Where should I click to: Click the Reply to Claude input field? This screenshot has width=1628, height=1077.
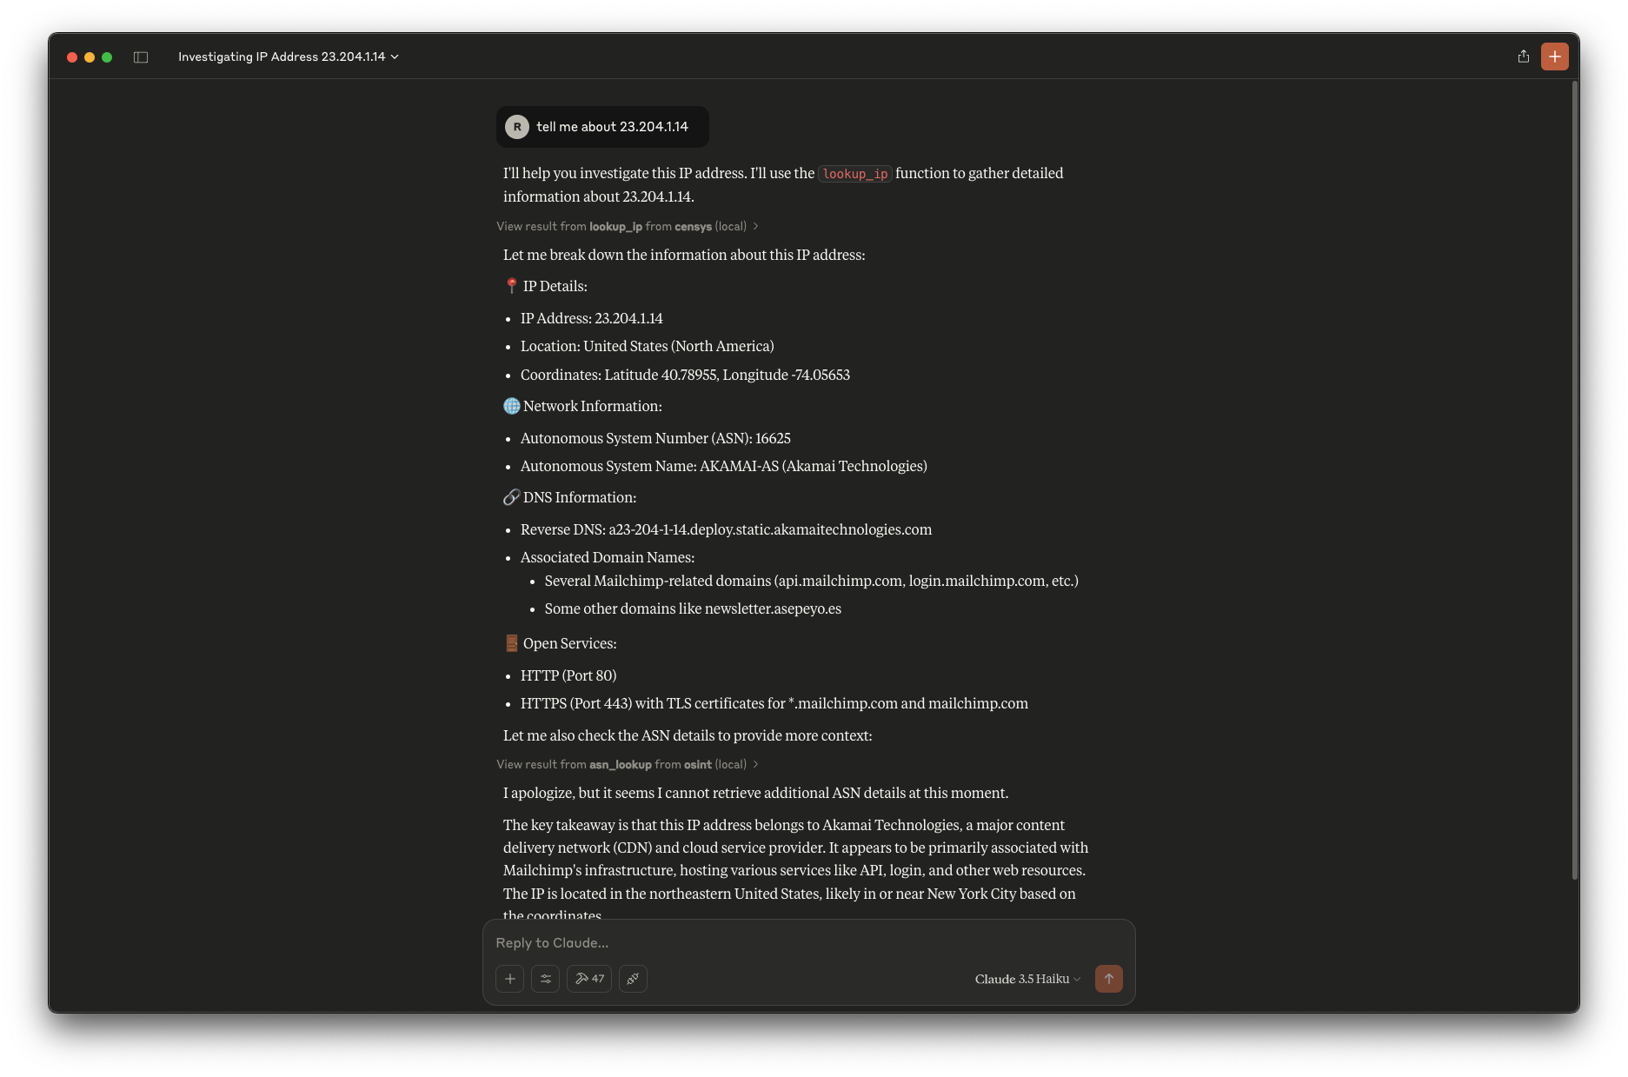[808, 943]
